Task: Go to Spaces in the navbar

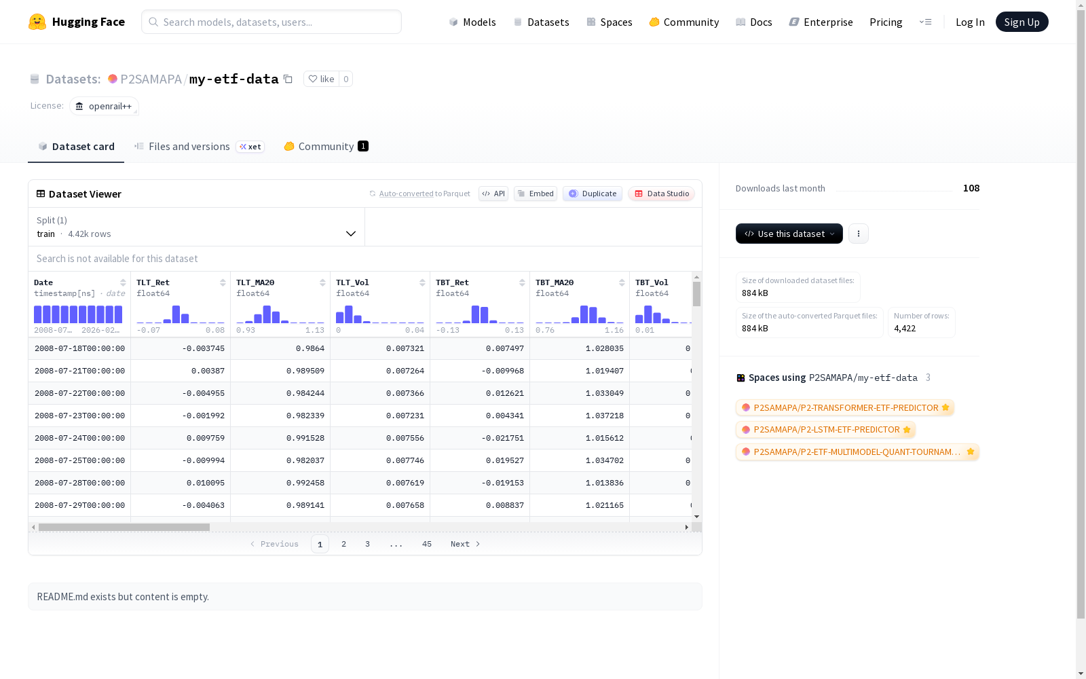Action: [610, 22]
